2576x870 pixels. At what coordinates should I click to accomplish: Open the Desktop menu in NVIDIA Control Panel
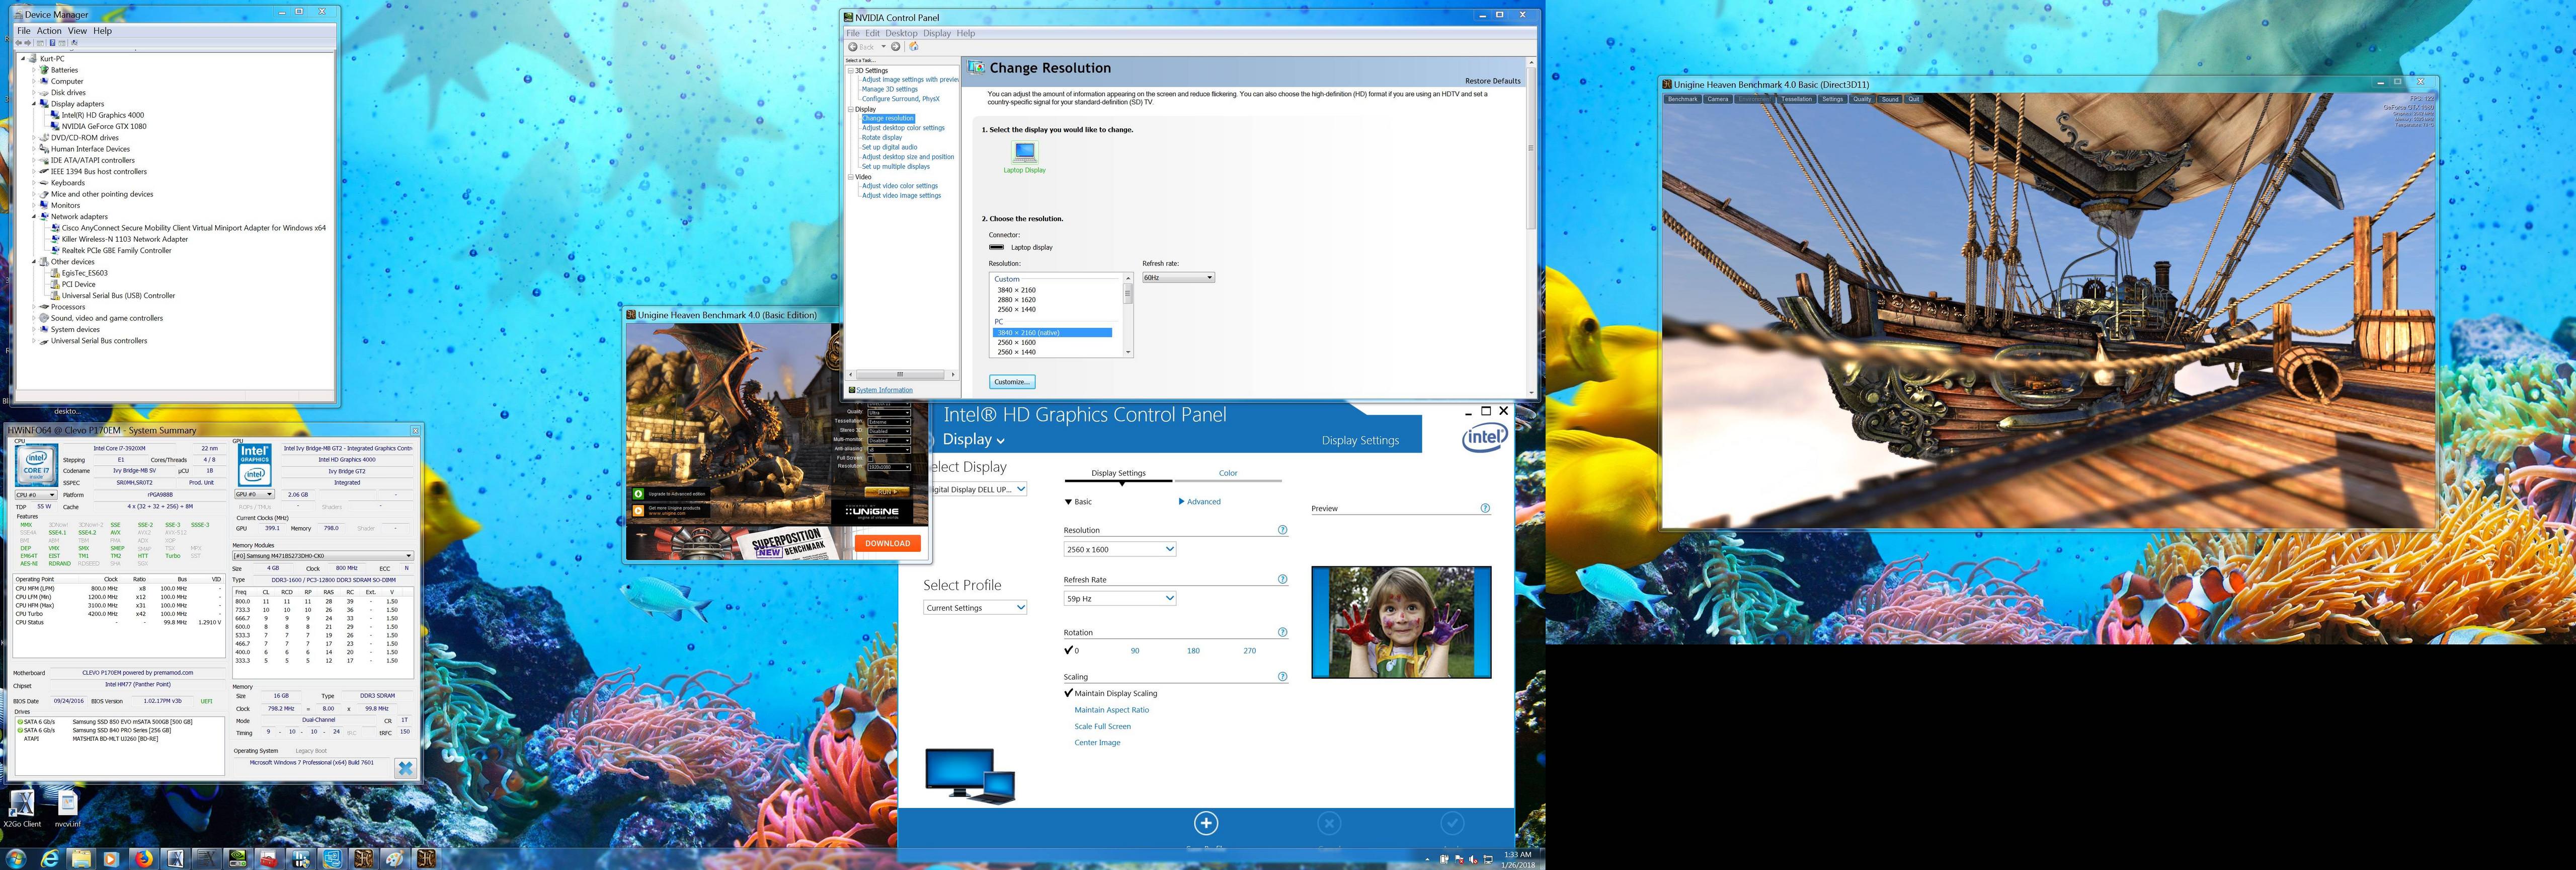pos(901,33)
